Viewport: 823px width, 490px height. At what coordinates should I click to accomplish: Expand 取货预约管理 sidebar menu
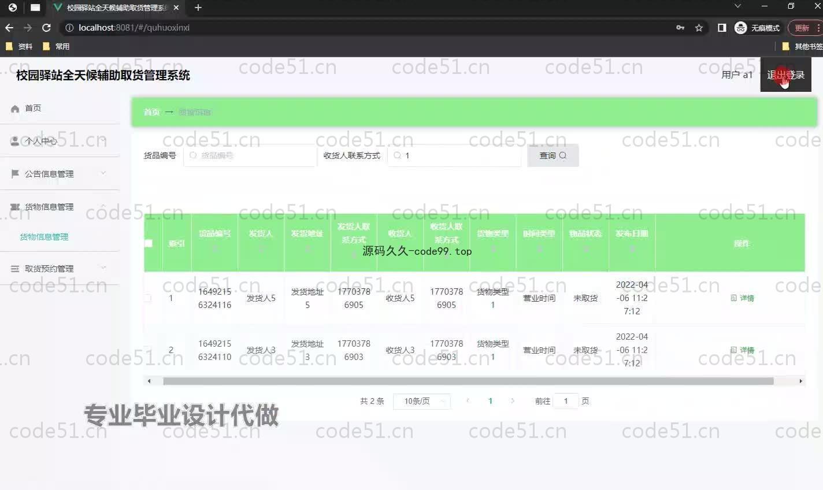60,269
